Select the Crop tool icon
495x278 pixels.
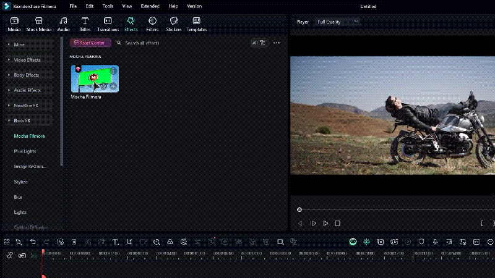tap(129, 242)
